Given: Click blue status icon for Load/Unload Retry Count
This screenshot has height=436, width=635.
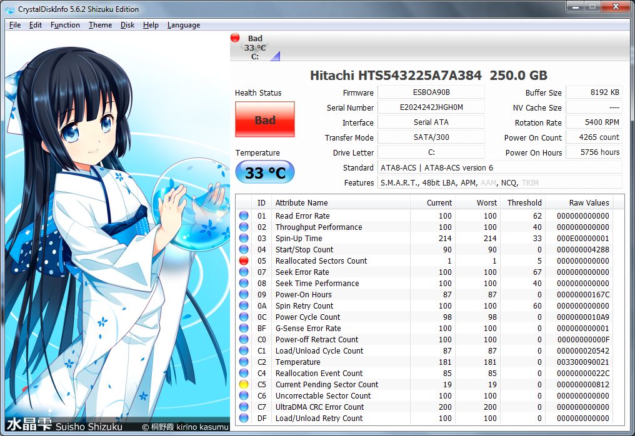Looking at the screenshot, I should coord(244,418).
